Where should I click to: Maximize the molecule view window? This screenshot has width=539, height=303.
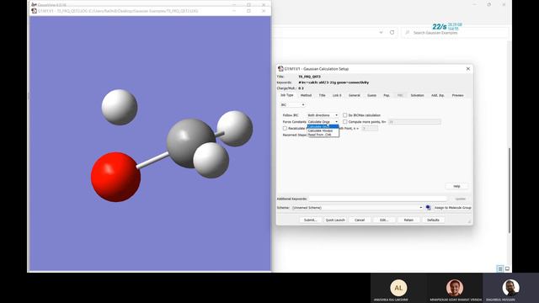[x=248, y=11]
